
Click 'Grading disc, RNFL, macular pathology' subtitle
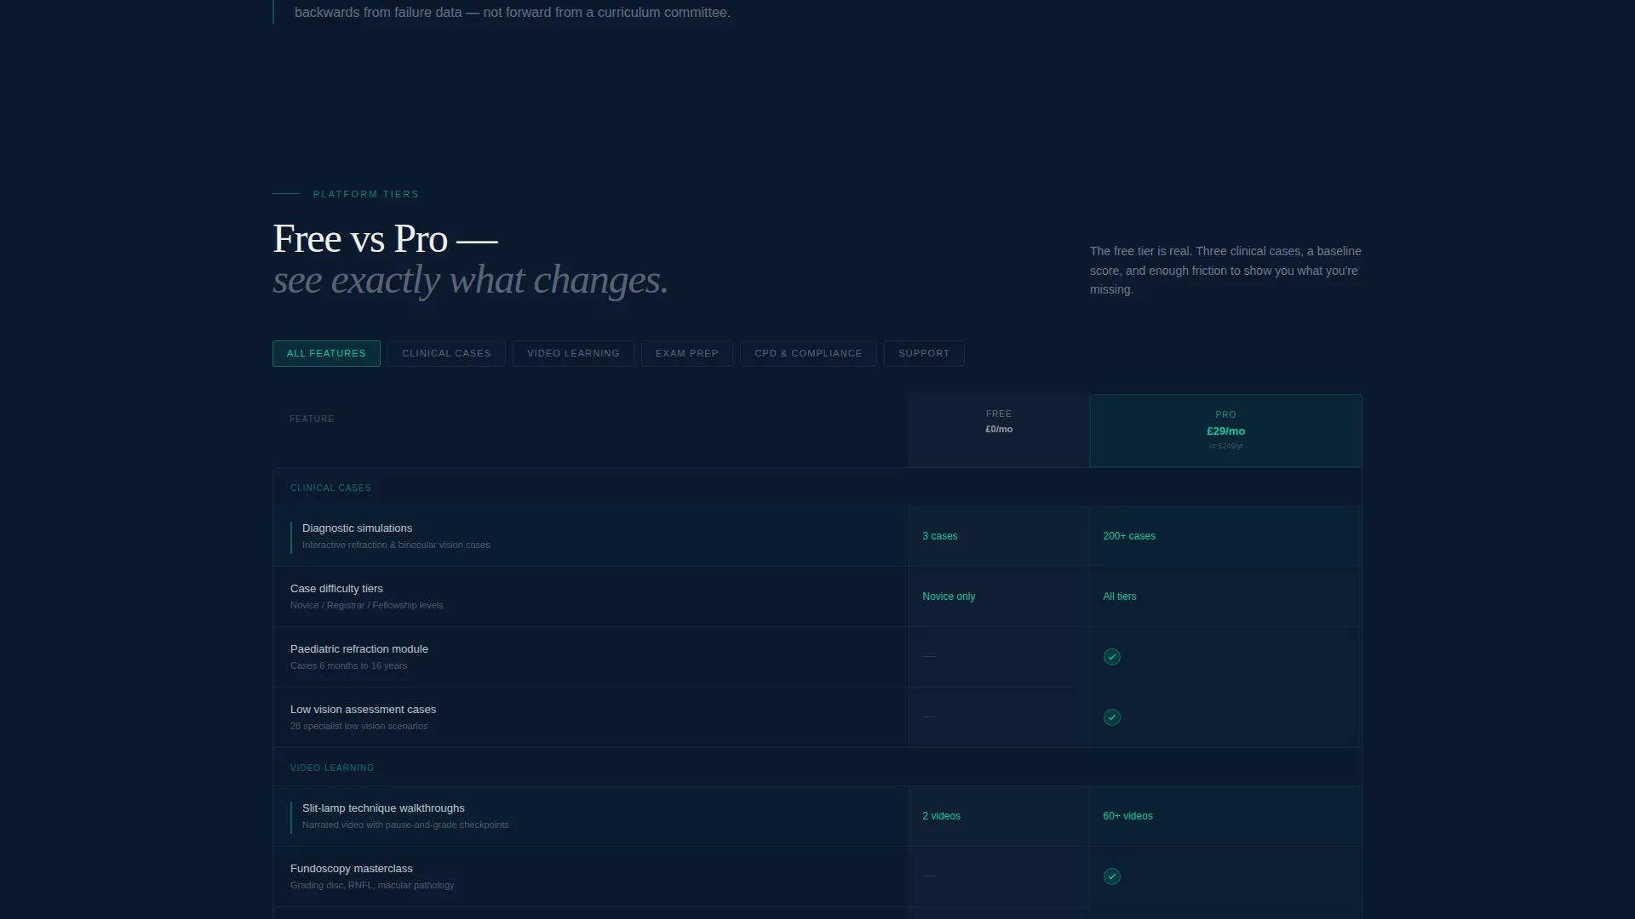[x=372, y=885]
